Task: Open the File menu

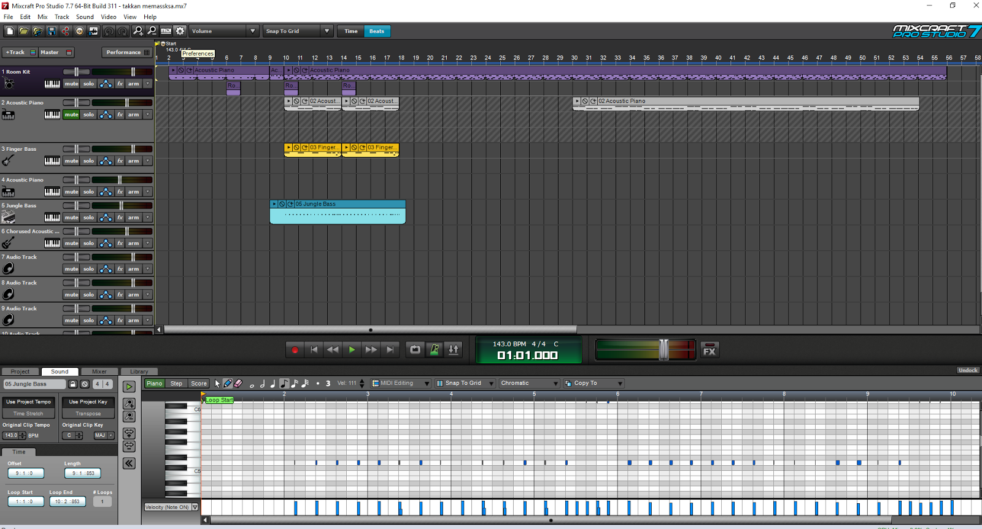Action: 8,17
